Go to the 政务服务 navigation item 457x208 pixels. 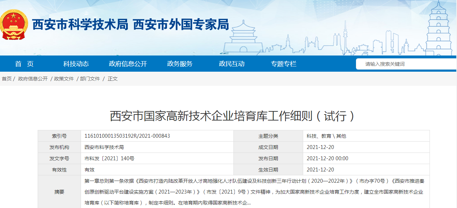[x=180, y=64]
